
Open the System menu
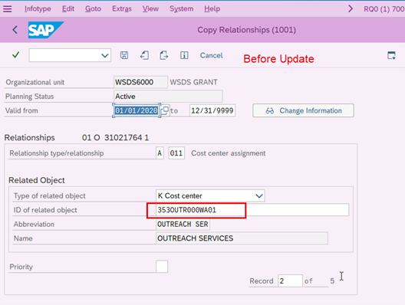[181, 8]
